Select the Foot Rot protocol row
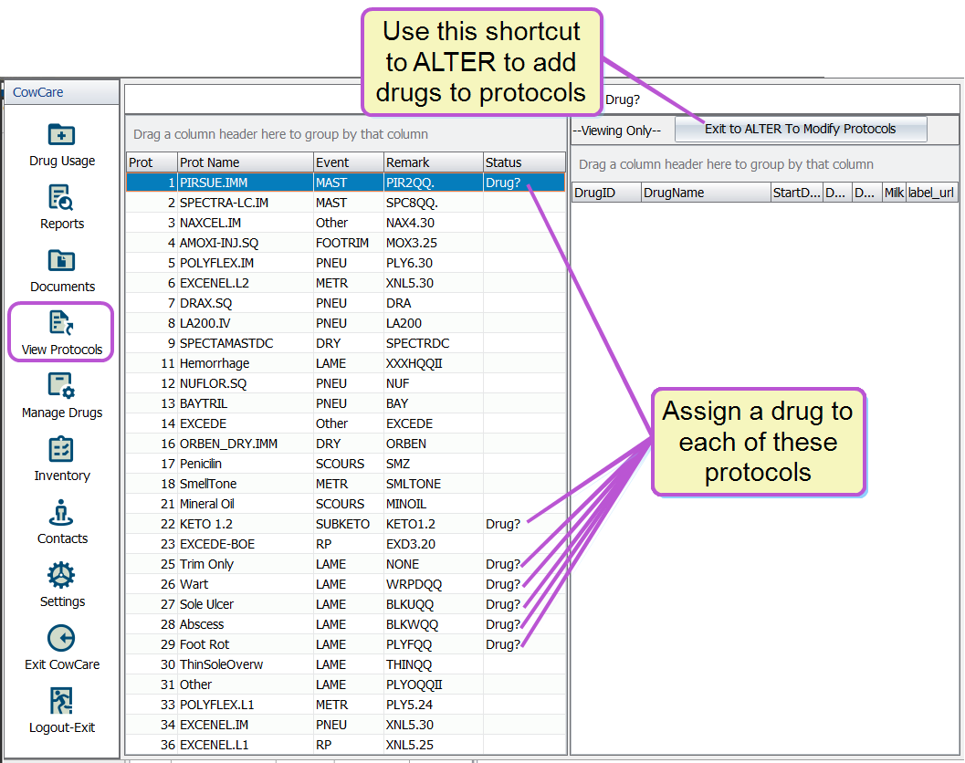965x763 pixels. tap(345, 645)
